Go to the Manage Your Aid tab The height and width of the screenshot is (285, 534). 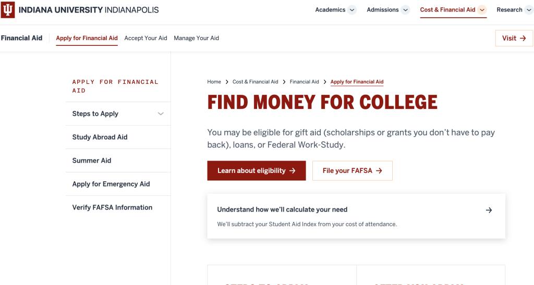tap(196, 38)
